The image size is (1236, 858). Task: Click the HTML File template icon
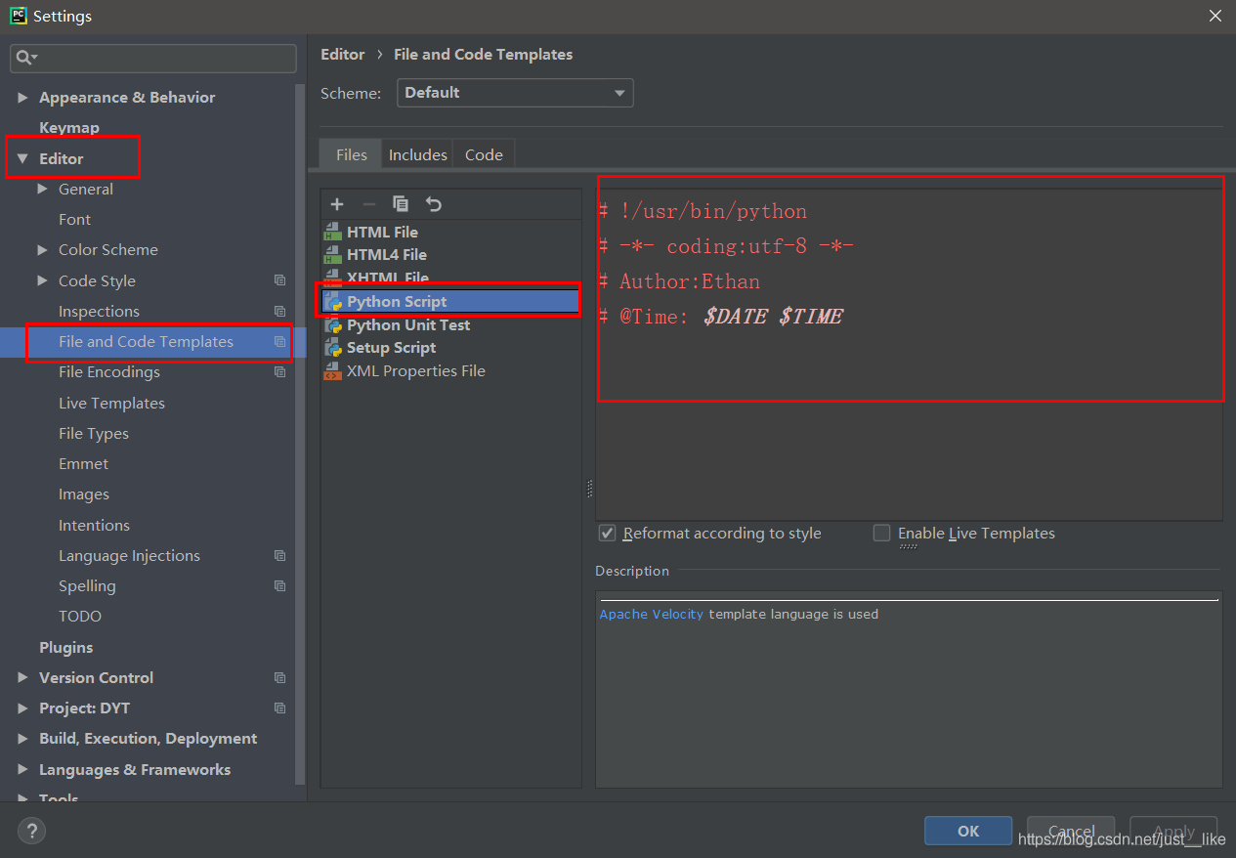click(x=332, y=233)
